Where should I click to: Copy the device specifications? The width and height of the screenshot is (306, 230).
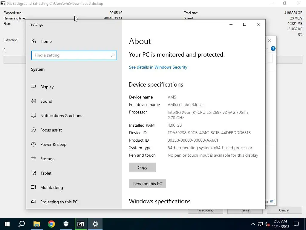143,167
